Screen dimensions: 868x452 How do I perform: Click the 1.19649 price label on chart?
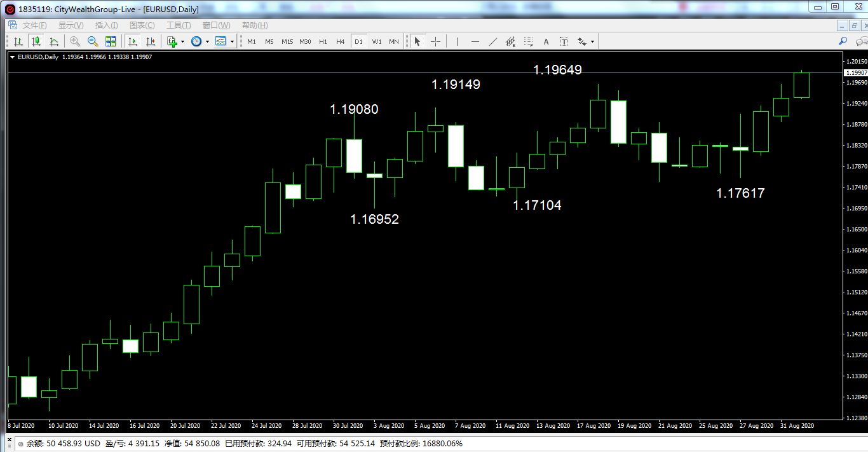(x=557, y=70)
